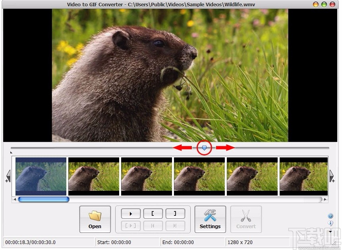Jump to next frame with the skip-forward icon
Viewport: 342px width, 250px height.
pos(176,226)
